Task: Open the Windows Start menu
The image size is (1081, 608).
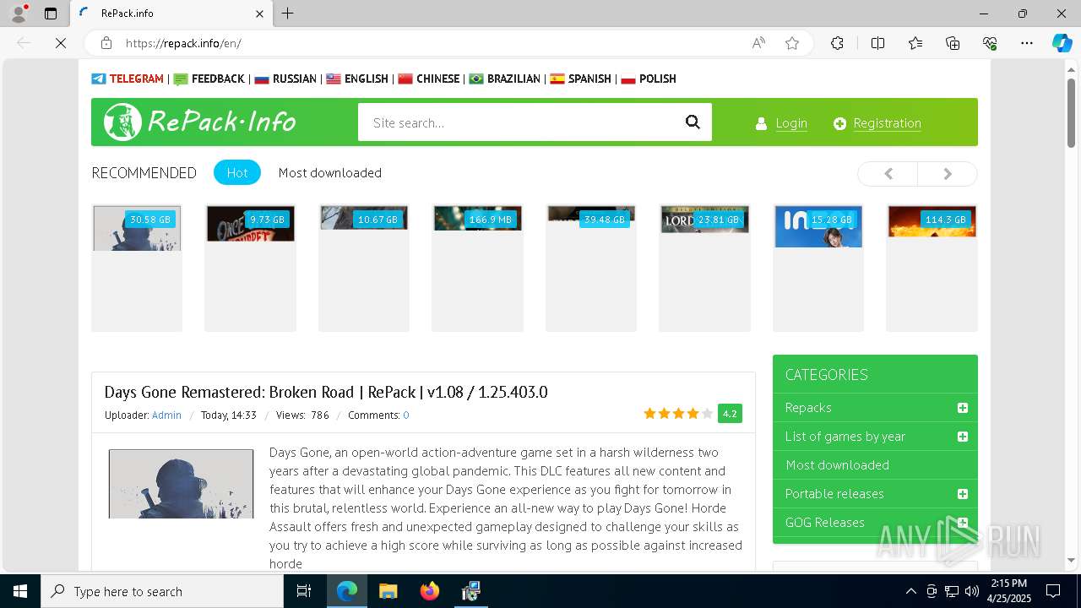Action: pyautogui.click(x=20, y=591)
